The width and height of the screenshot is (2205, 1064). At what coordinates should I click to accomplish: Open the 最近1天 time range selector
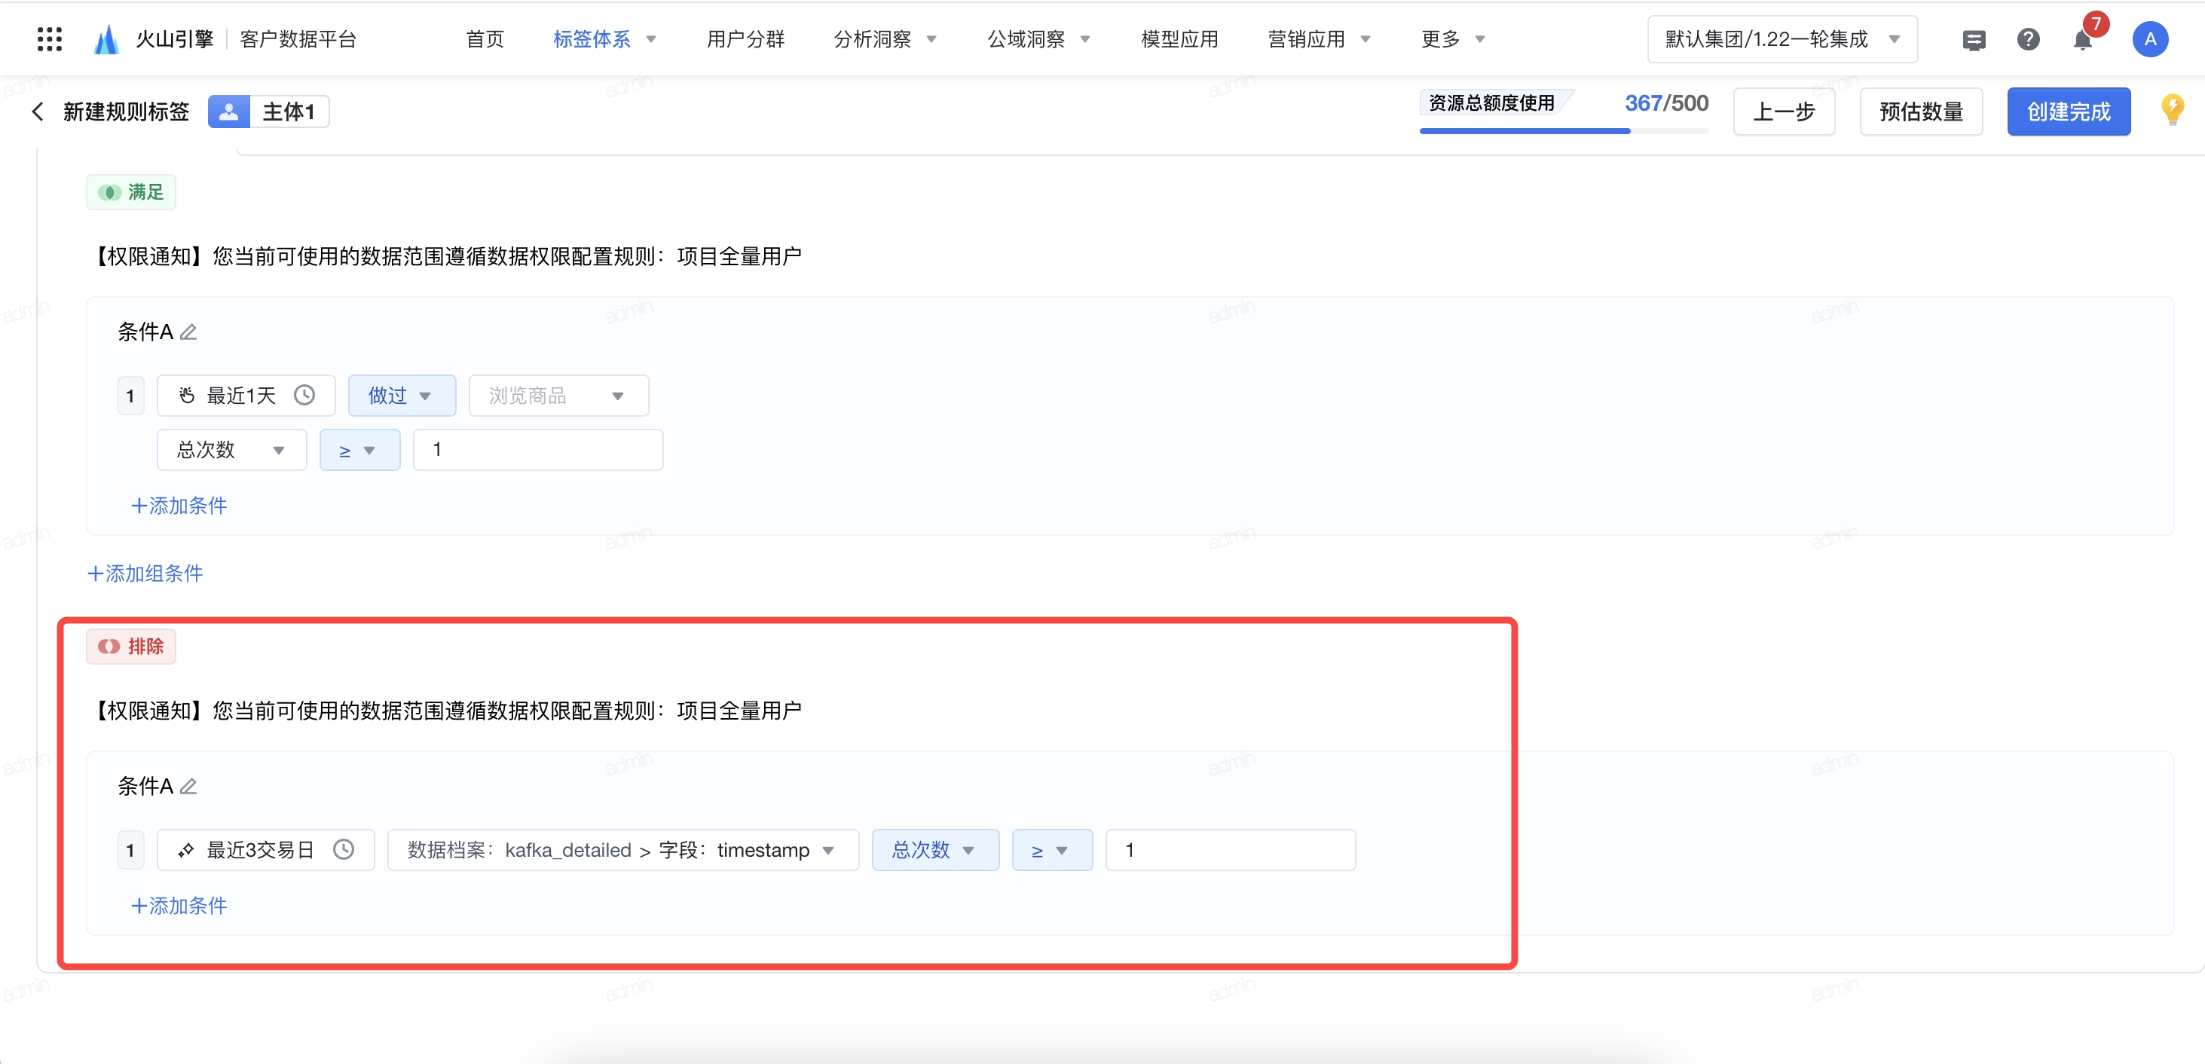[x=246, y=395]
